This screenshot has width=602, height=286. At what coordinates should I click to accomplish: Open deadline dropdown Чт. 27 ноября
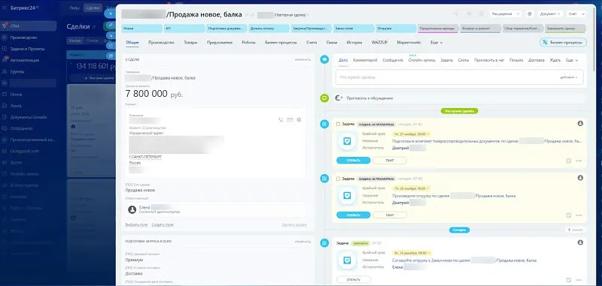tap(411, 134)
